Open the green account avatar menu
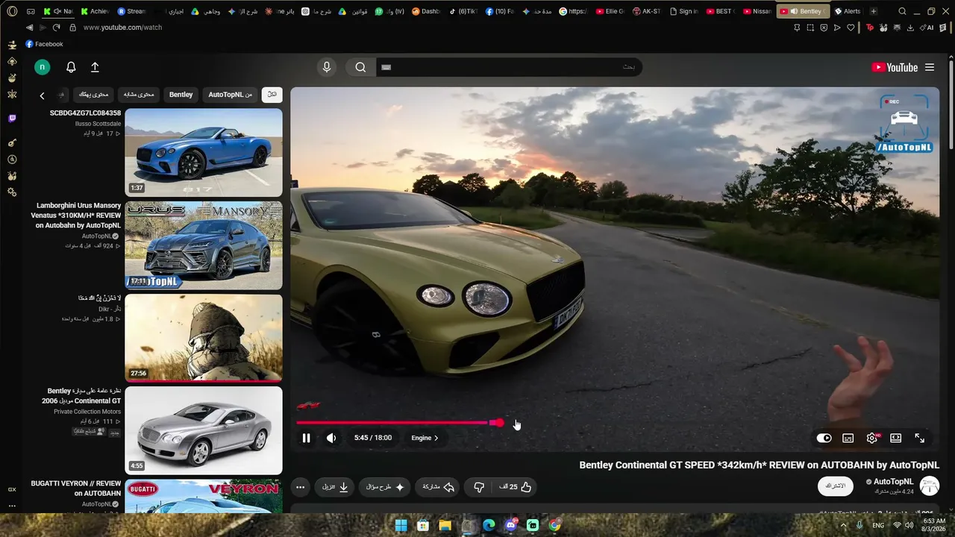This screenshot has width=955, height=537. click(x=43, y=67)
